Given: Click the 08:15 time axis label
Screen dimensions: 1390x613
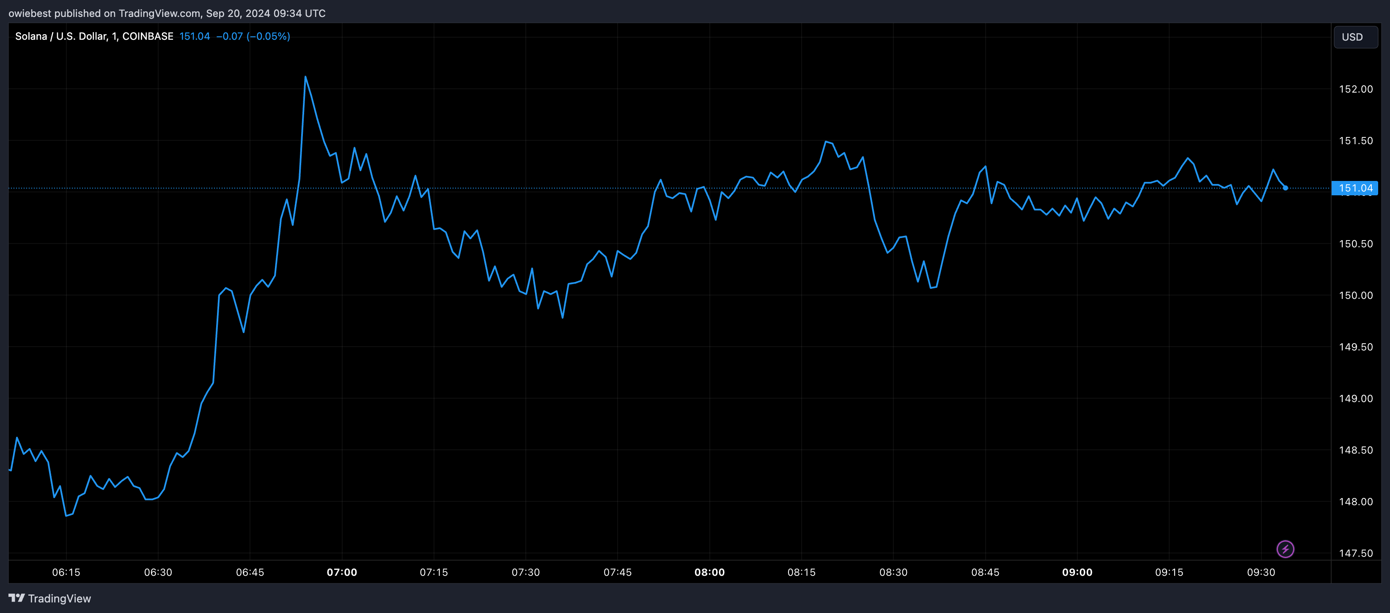Looking at the screenshot, I should [801, 572].
